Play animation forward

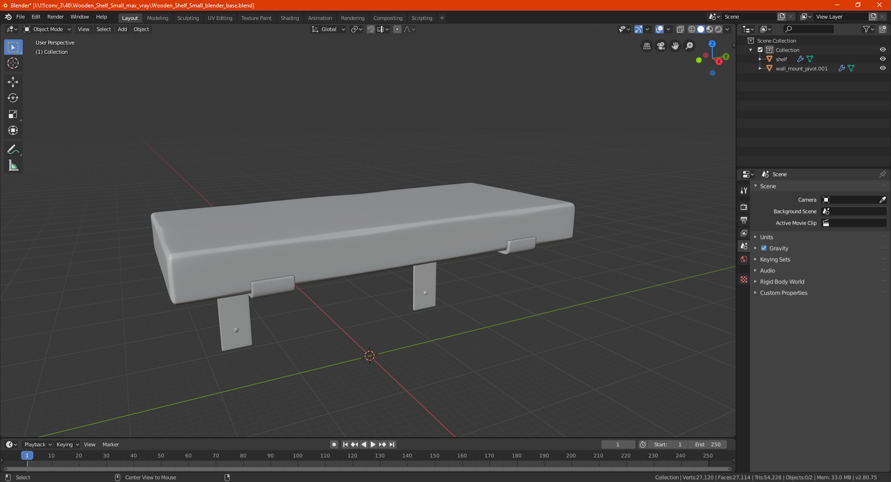point(373,444)
